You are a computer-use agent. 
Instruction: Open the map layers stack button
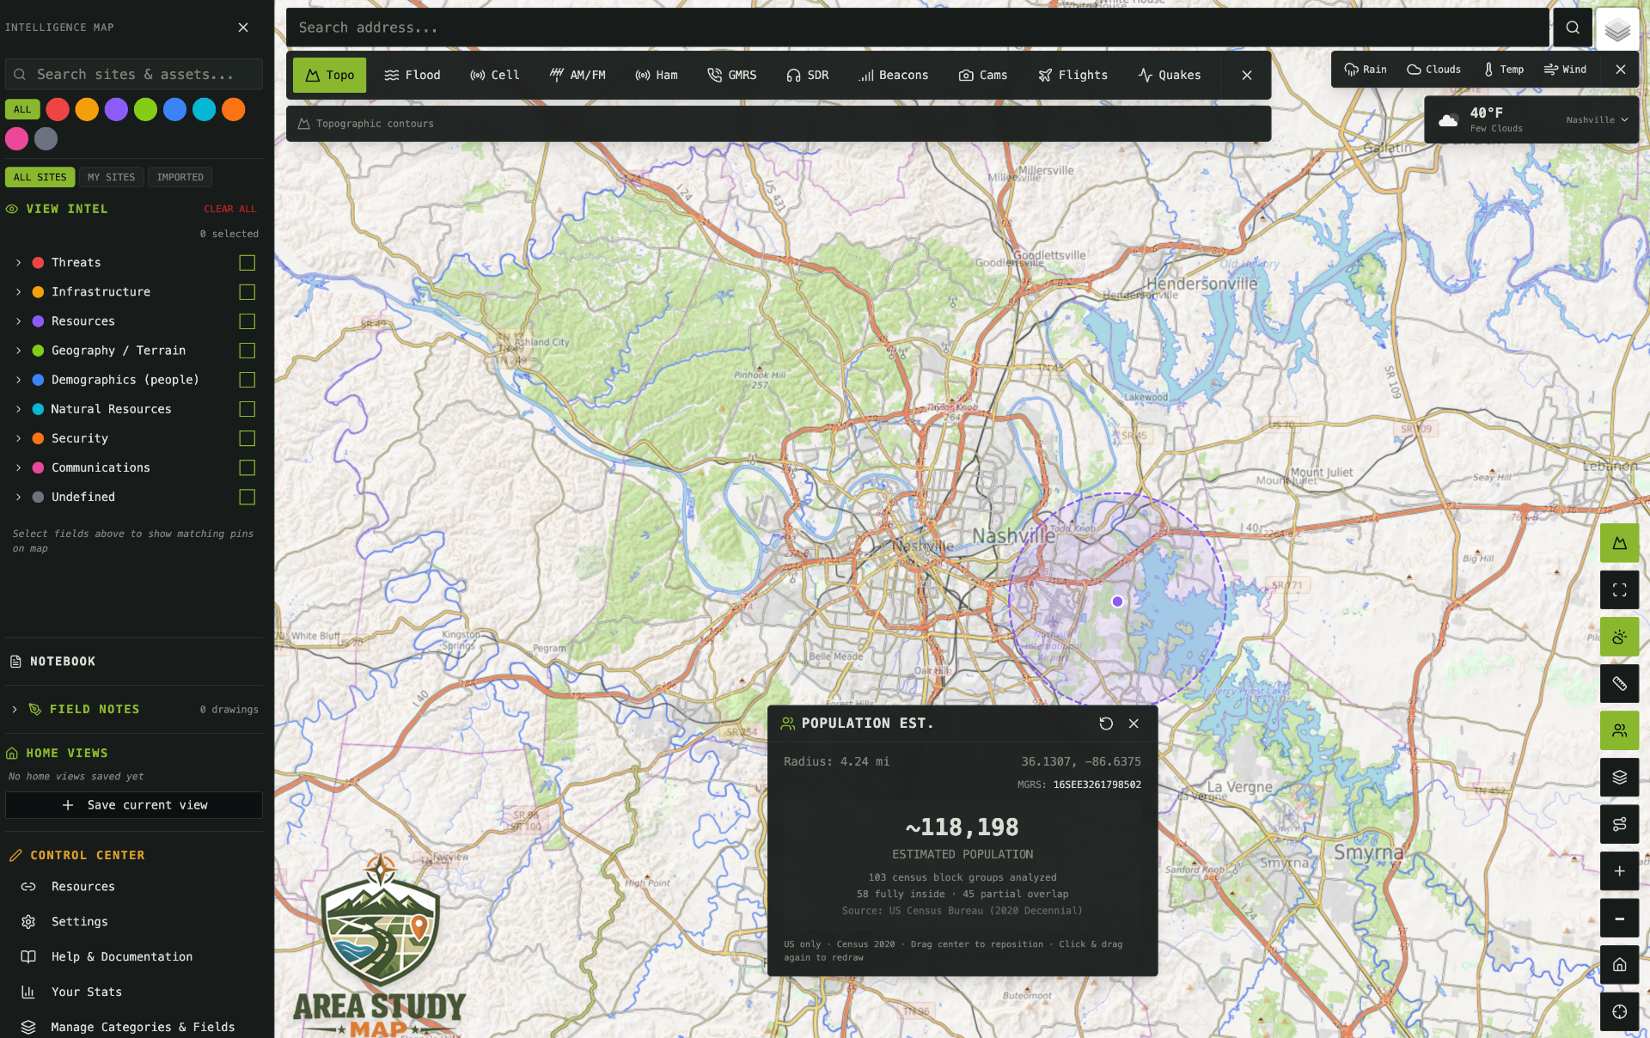coord(1617,30)
